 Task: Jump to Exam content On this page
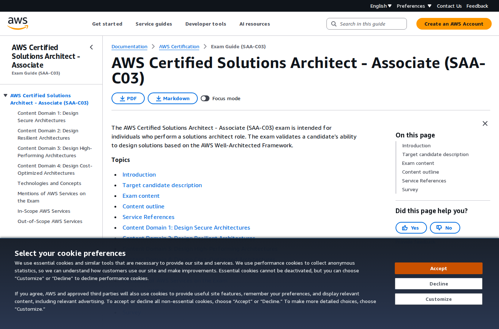[x=418, y=163]
